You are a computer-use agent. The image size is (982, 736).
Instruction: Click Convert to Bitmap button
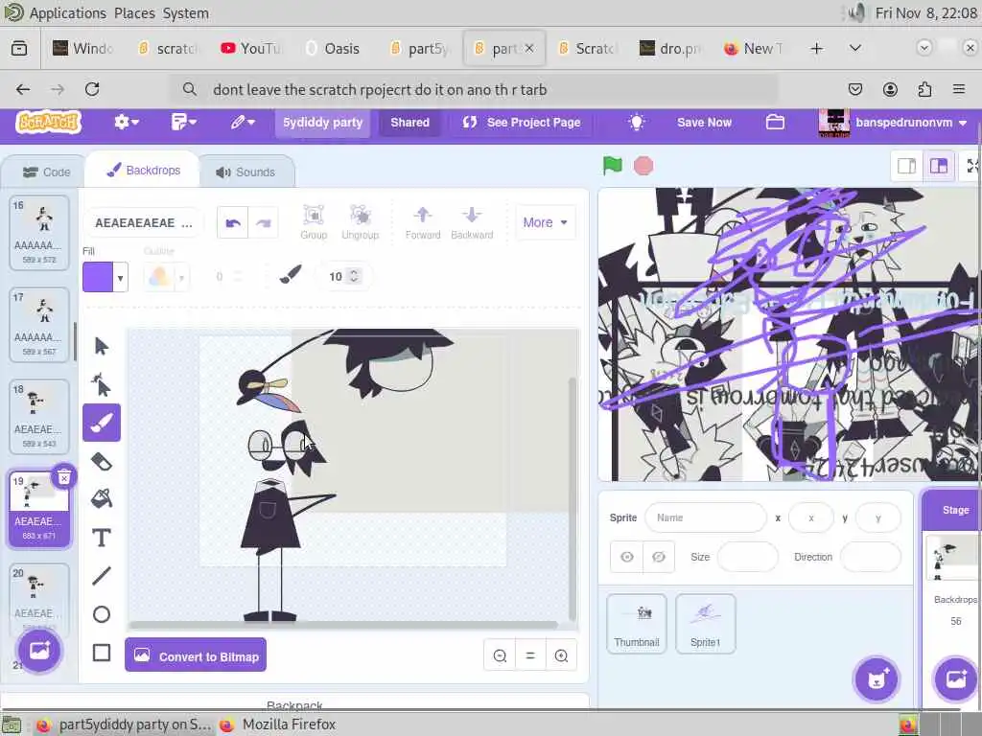point(196,655)
